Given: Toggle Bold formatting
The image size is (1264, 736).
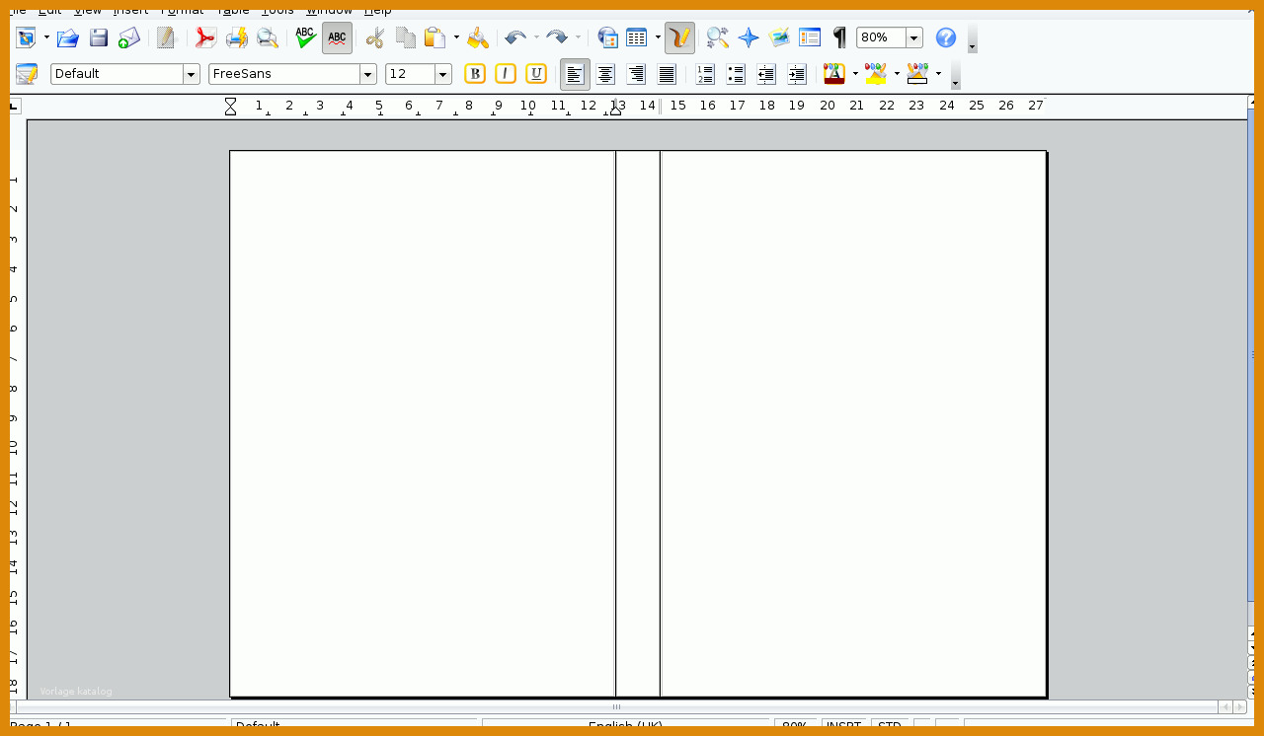Looking at the screenshot, I should tap(475, 74).
